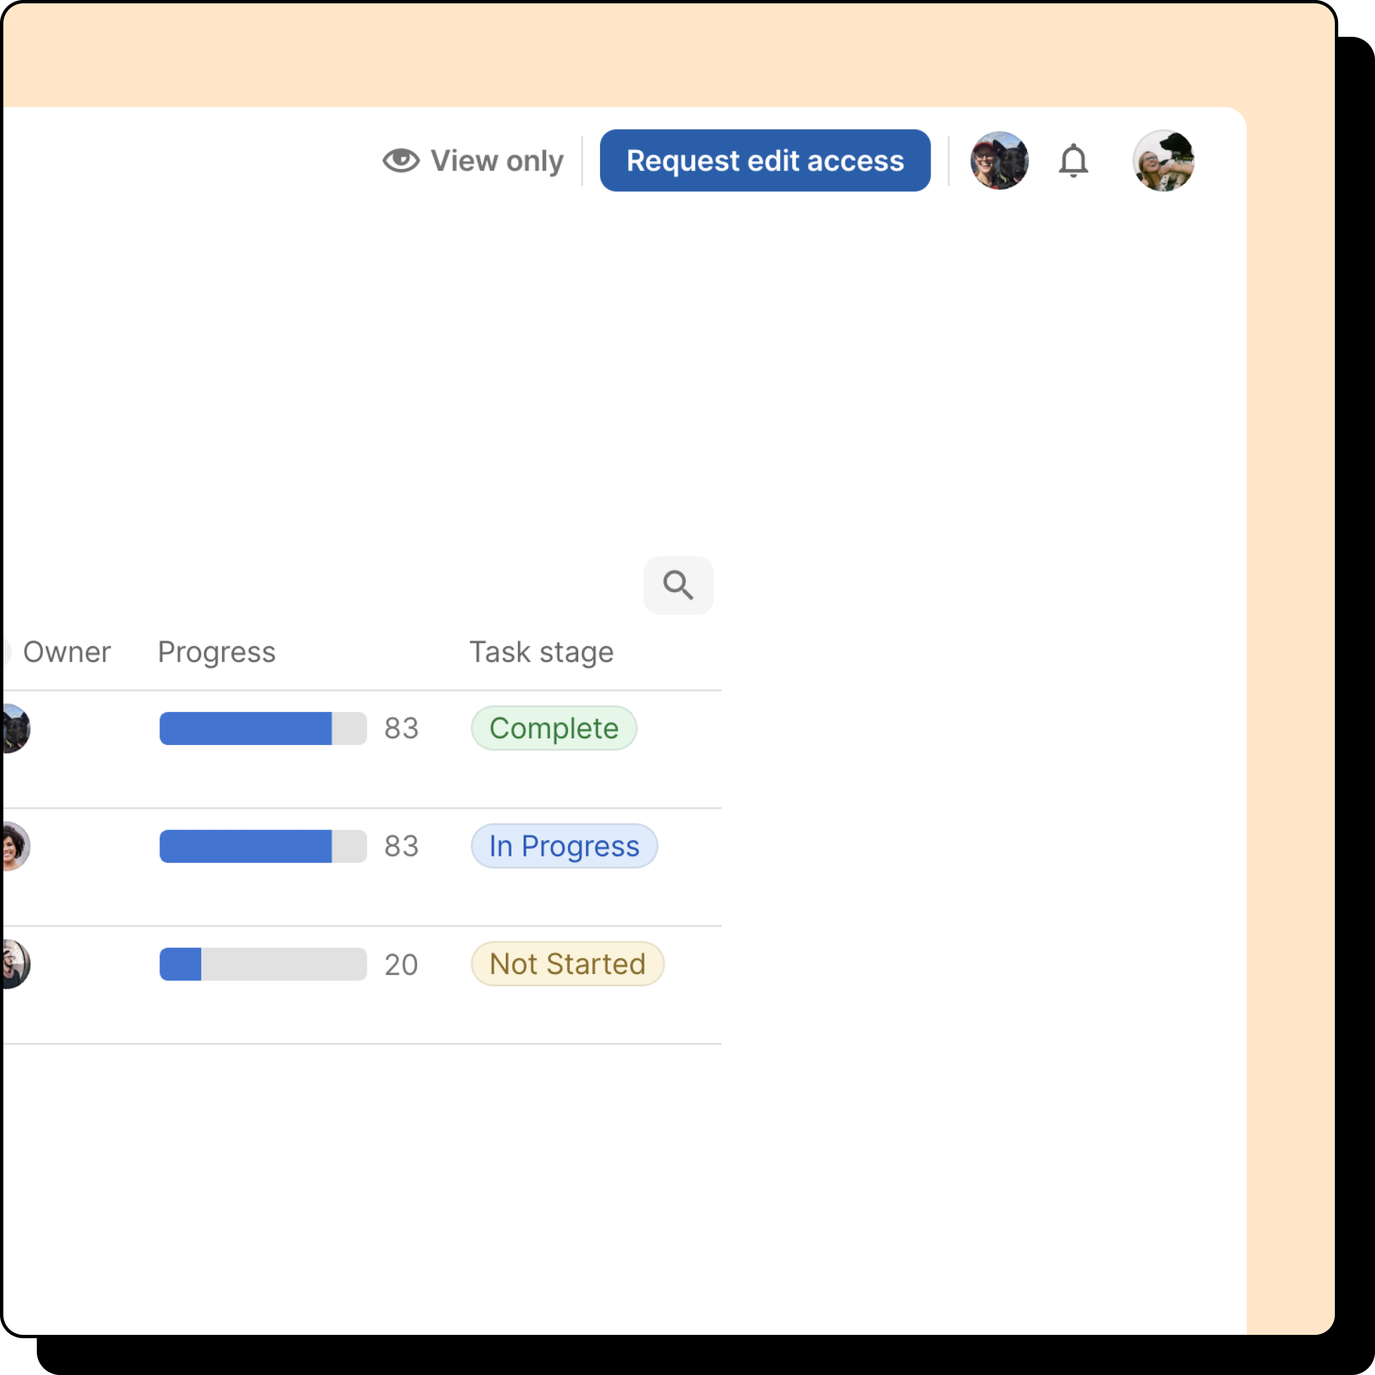The height and width of the screenshot is (1375, 1375).
Task: Click the Owner column header
Action: pyautogui.click(x=67, y=652)
